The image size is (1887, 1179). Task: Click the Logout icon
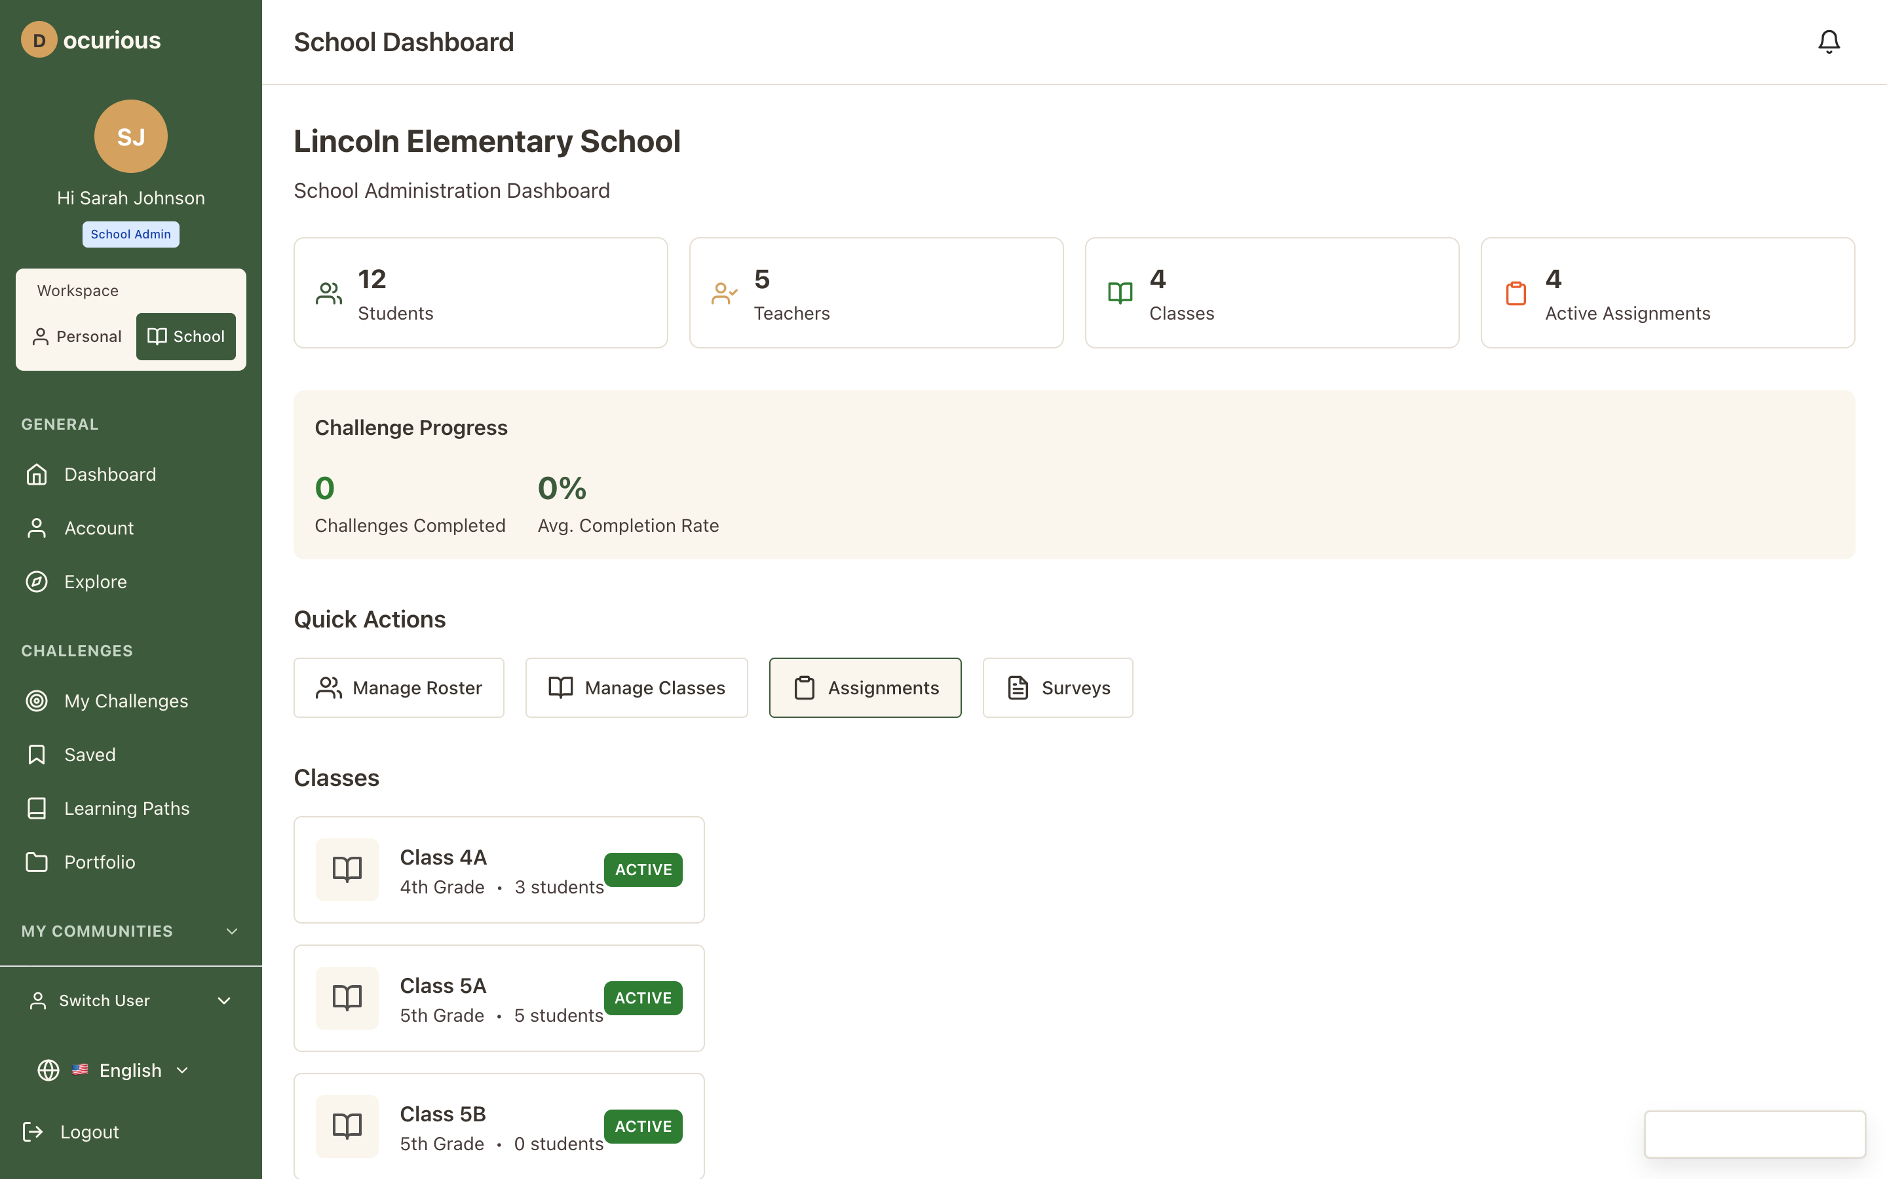[x=33, y=1131]
